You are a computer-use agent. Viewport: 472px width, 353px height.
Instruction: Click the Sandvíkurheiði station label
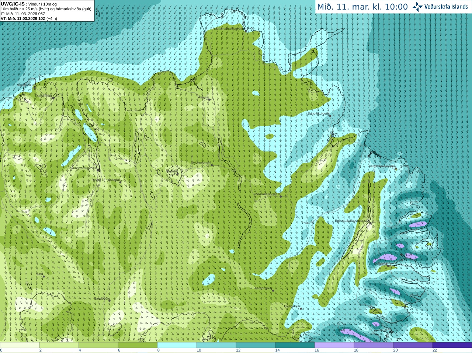tap(319, 114)
